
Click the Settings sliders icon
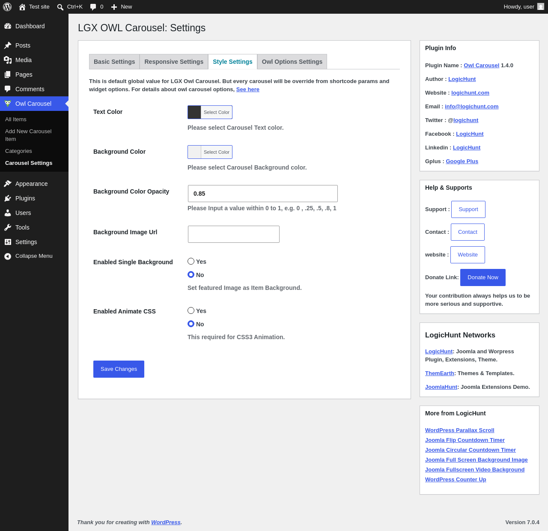coord(8,242)
